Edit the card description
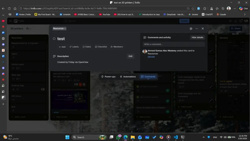 click(x=130, y=56)
